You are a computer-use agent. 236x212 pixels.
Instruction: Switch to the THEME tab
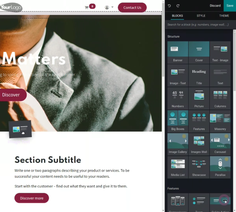pos(224,16)
